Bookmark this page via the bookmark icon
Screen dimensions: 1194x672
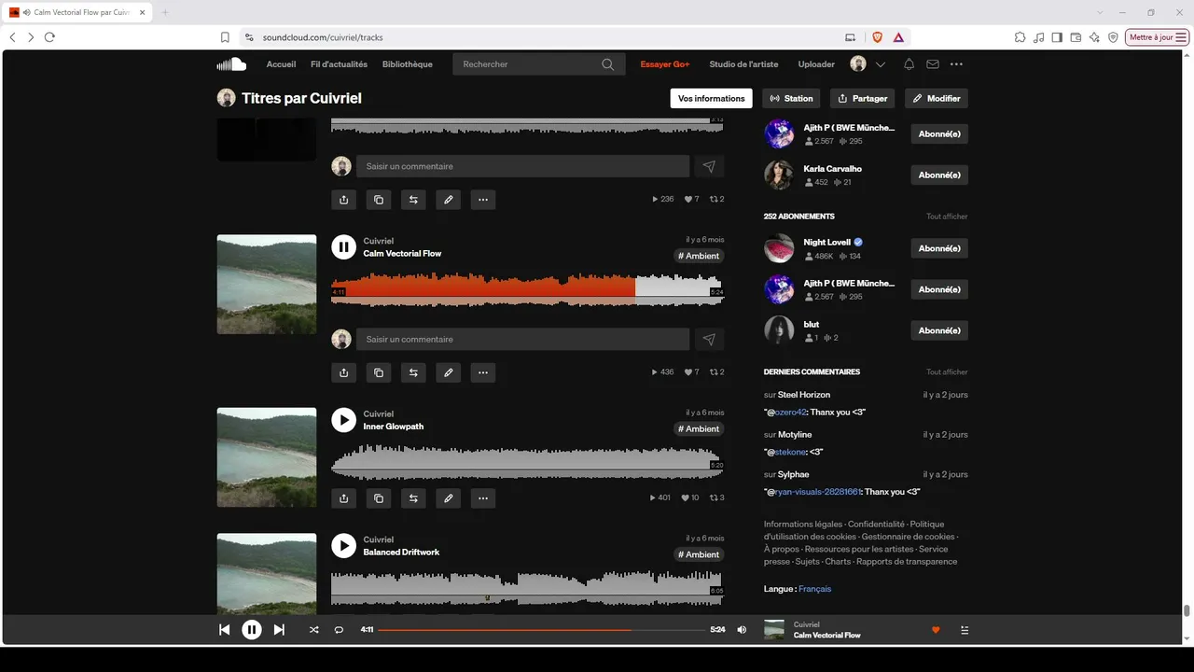tap(225, 37)
